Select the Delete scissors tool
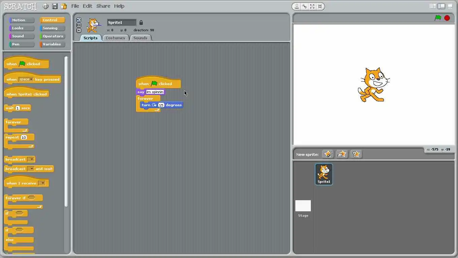 click(304, 6)
